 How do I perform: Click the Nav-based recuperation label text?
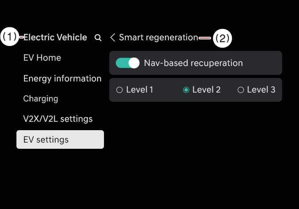193,63
